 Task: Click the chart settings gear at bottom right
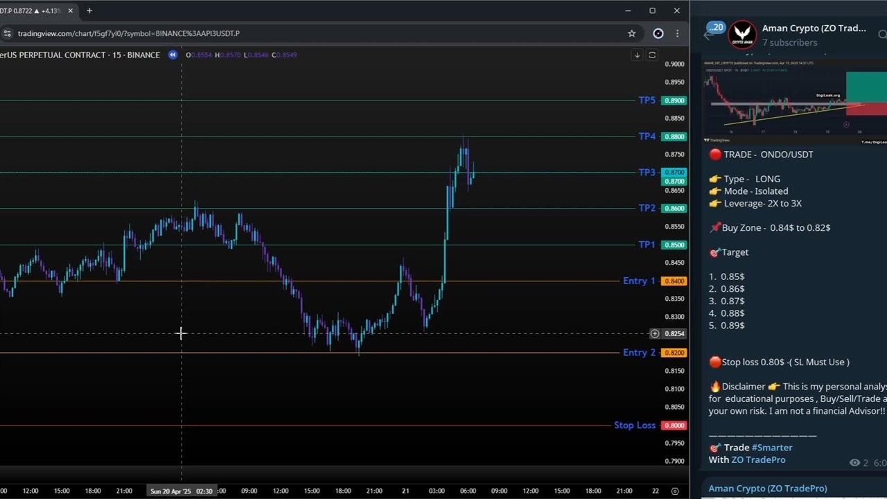[x=675, y=491]
